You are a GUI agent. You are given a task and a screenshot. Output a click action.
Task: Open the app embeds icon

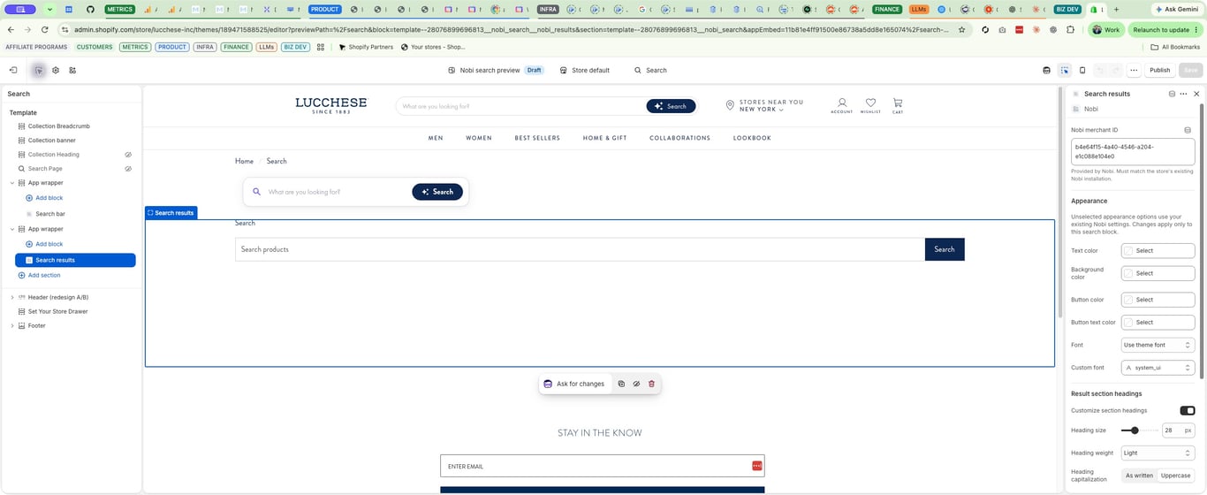pos(72,70)
